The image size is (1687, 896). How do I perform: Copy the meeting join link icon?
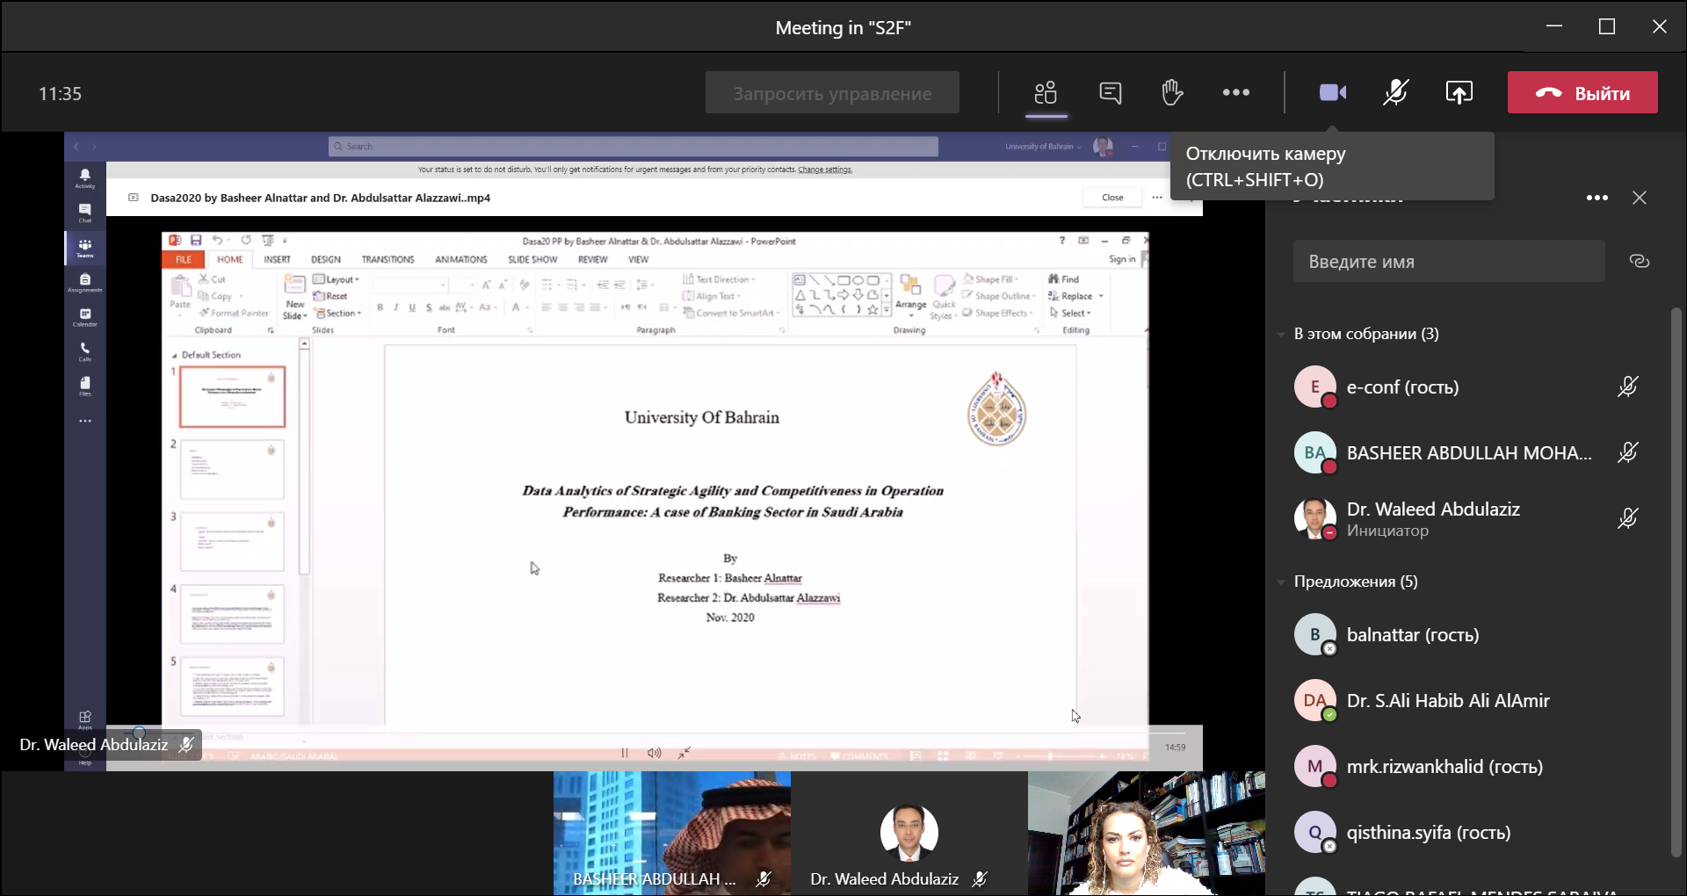[1640, 261]
